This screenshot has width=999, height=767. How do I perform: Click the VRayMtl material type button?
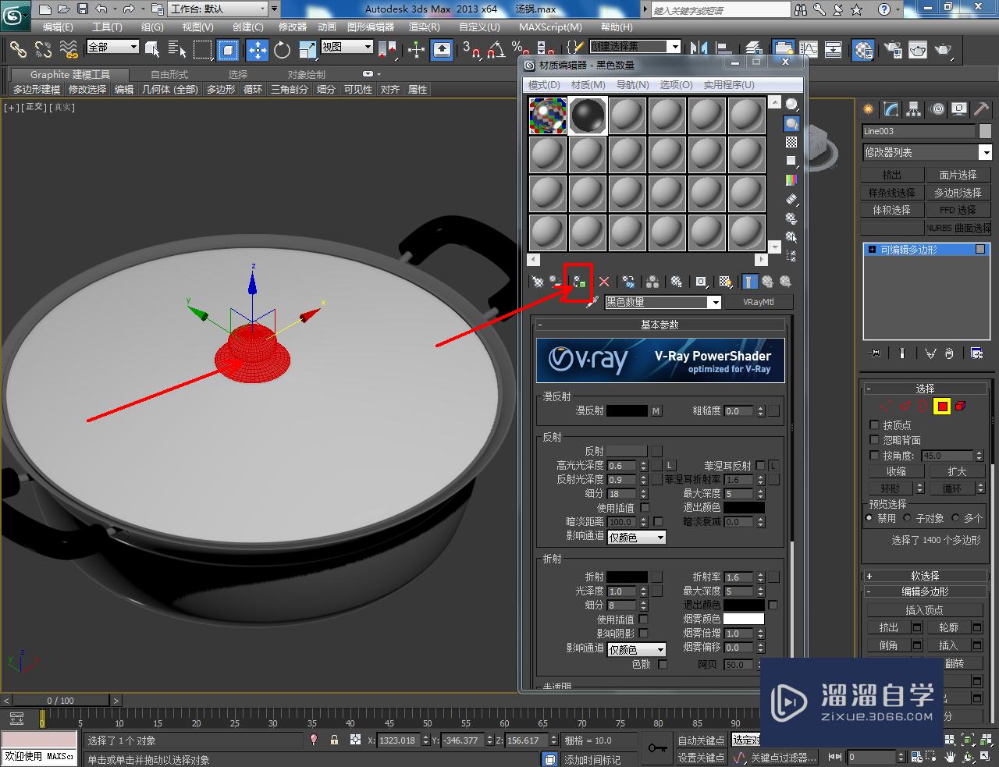(757, 302)
